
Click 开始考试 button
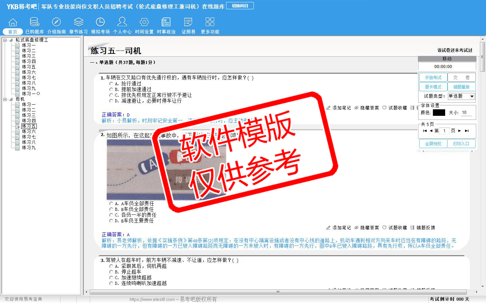[433, 77]
